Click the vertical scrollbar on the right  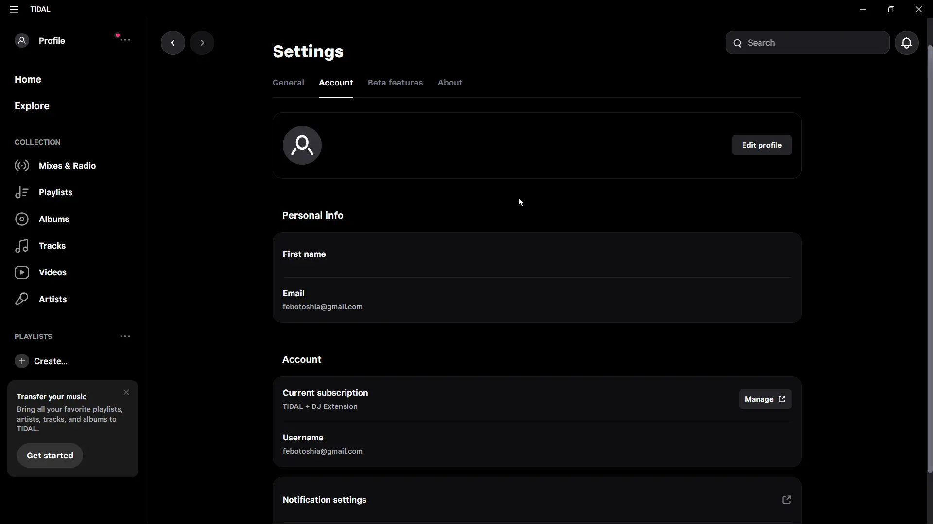click(930, 257)
